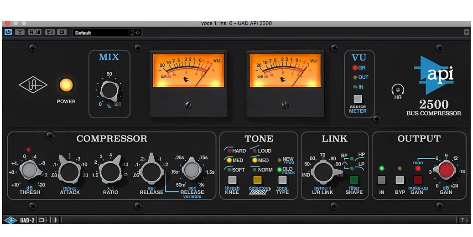Click the UA logo in bottom bar
The image size is (473, 237).
[10, 220]
